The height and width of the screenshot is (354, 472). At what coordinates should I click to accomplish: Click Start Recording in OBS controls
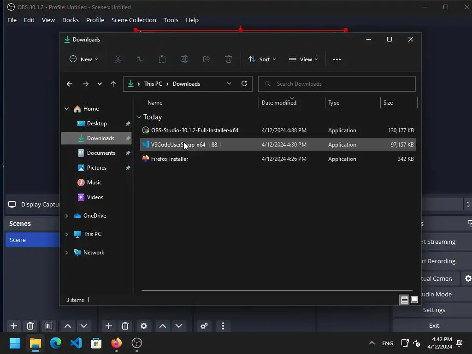(447, 261)
